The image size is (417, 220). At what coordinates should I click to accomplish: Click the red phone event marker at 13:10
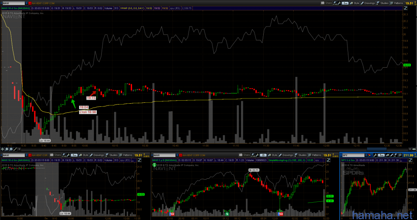tap(172, 213)
